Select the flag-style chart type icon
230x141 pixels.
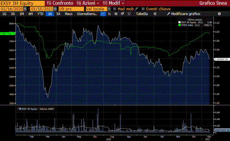point(122,14)
